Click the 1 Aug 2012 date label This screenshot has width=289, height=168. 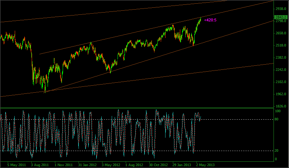(135, 165)
